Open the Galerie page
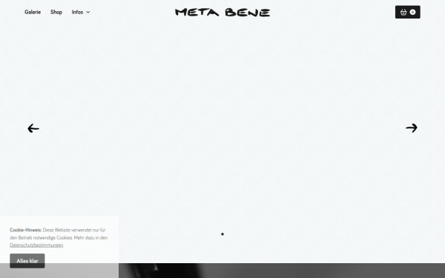Screen dimensions: 445x278 pyautogui.click(x=33, y=12)
